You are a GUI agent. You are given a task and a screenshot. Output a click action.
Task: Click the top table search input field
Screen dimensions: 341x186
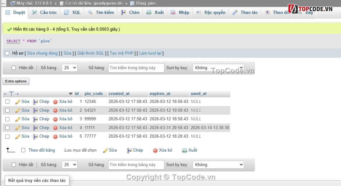pos(136,68)
